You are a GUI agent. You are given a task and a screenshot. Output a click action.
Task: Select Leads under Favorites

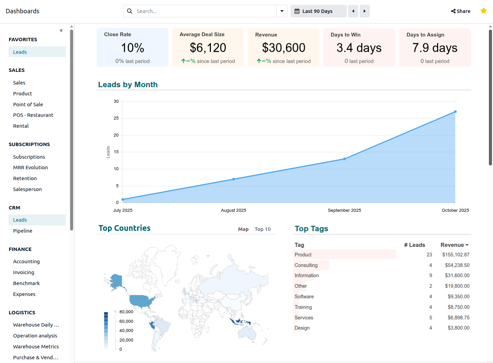[x=20, y=52]
